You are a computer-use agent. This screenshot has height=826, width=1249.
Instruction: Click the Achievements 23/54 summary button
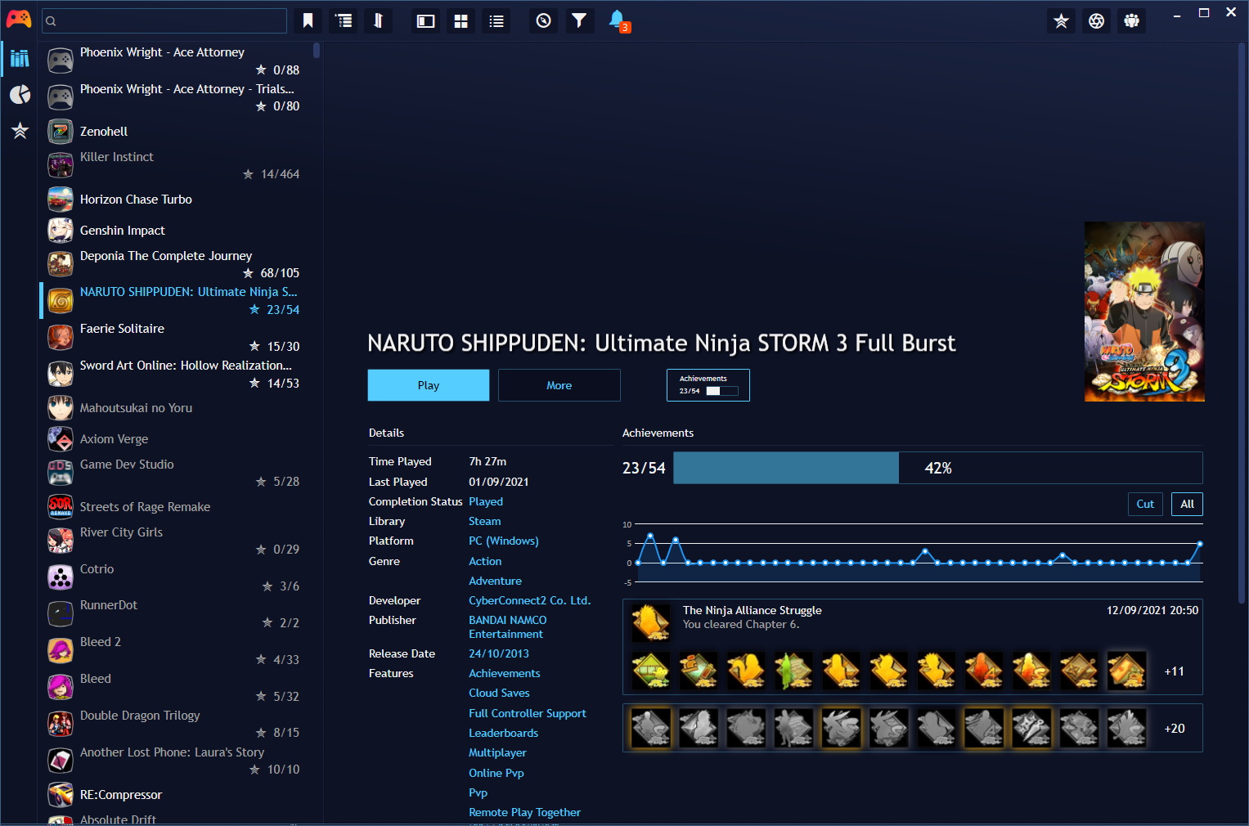708,385
